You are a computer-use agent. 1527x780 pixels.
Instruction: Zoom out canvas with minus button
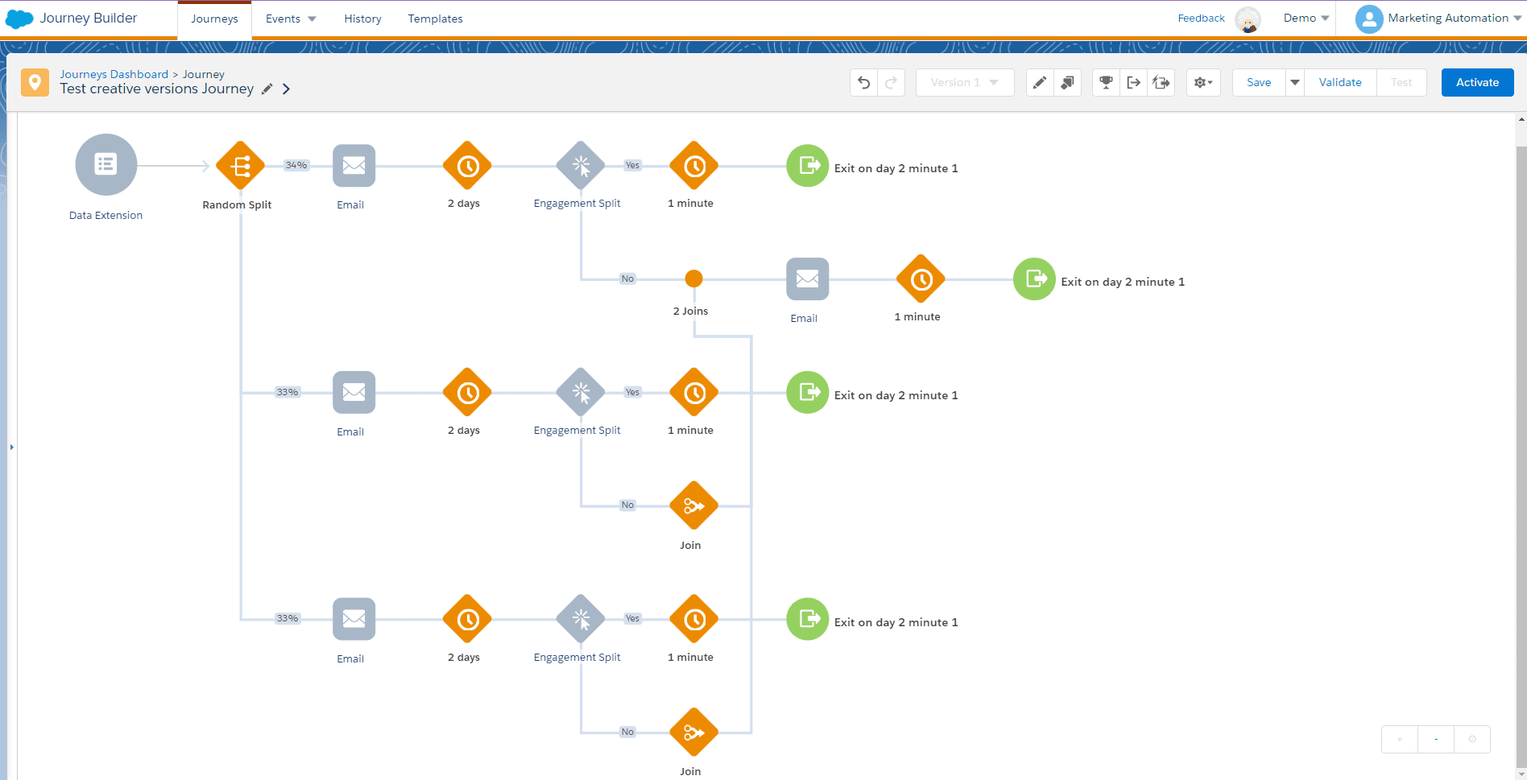[1436, 739]
